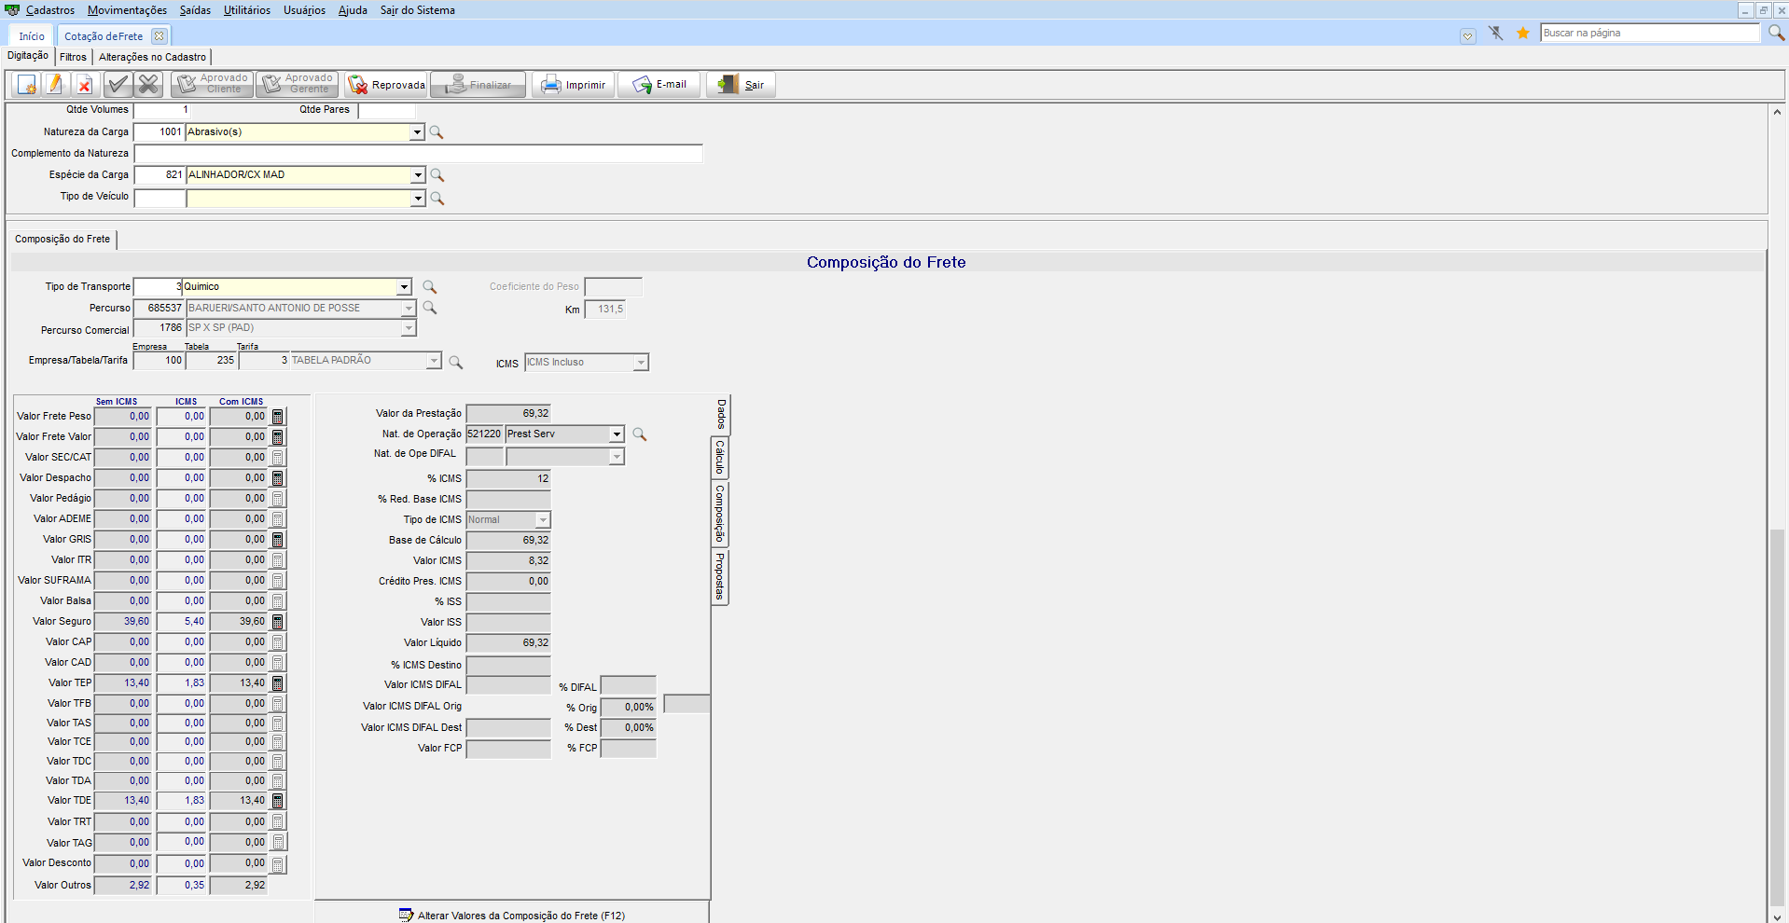This screenshot has width=1789, height=923.
Task: Click the Imprimir print button
Action: [574, 85]
